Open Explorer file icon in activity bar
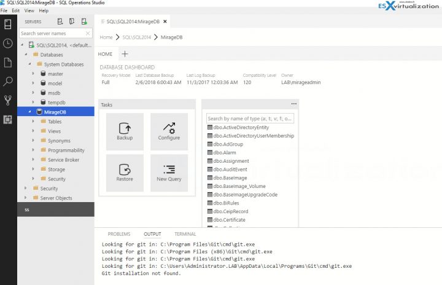 pos(8,63)
